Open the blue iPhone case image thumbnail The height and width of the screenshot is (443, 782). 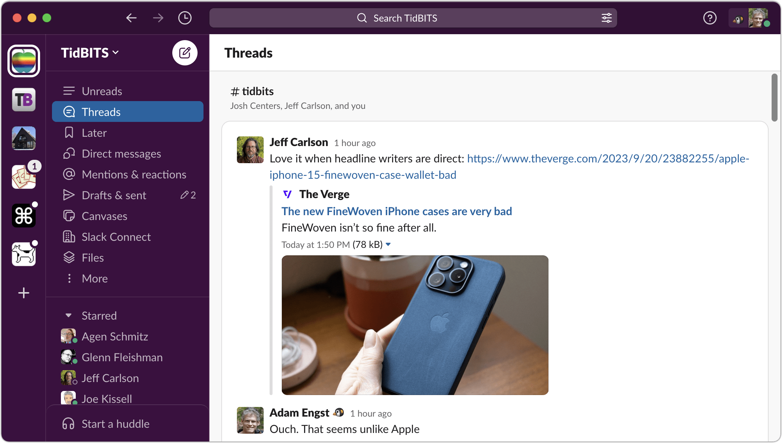415,325
